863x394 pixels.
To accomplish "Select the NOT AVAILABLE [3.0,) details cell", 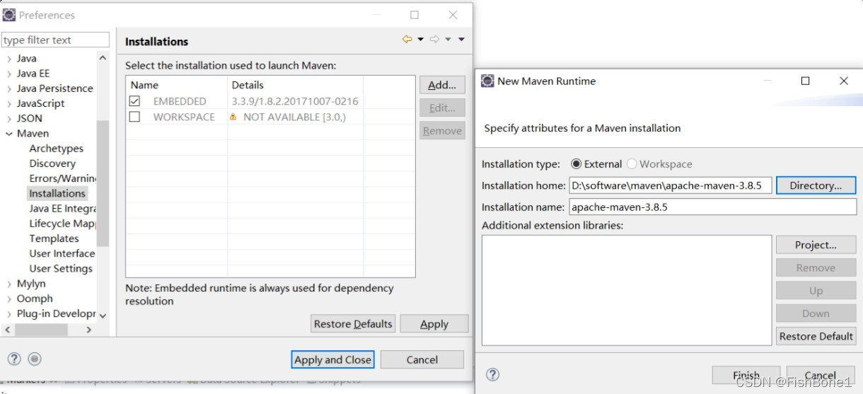I will coord(294,117).
